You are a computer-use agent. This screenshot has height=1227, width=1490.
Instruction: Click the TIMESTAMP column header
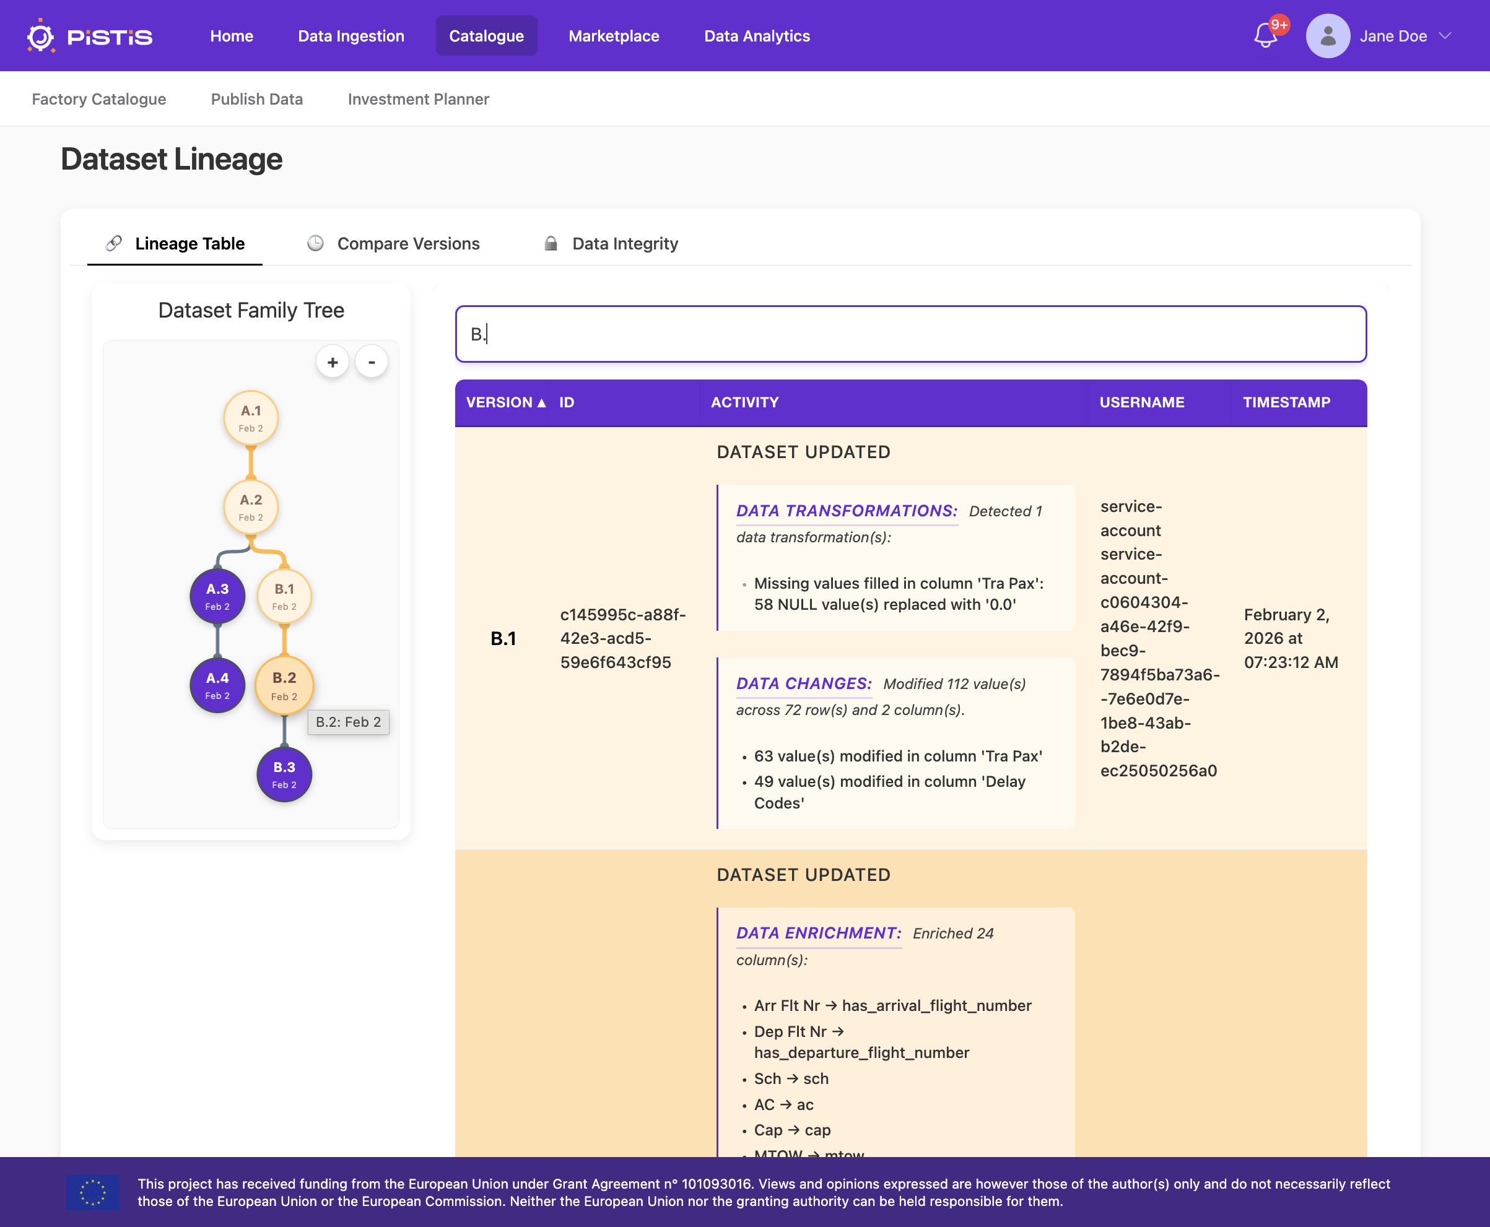[1286, 402]
